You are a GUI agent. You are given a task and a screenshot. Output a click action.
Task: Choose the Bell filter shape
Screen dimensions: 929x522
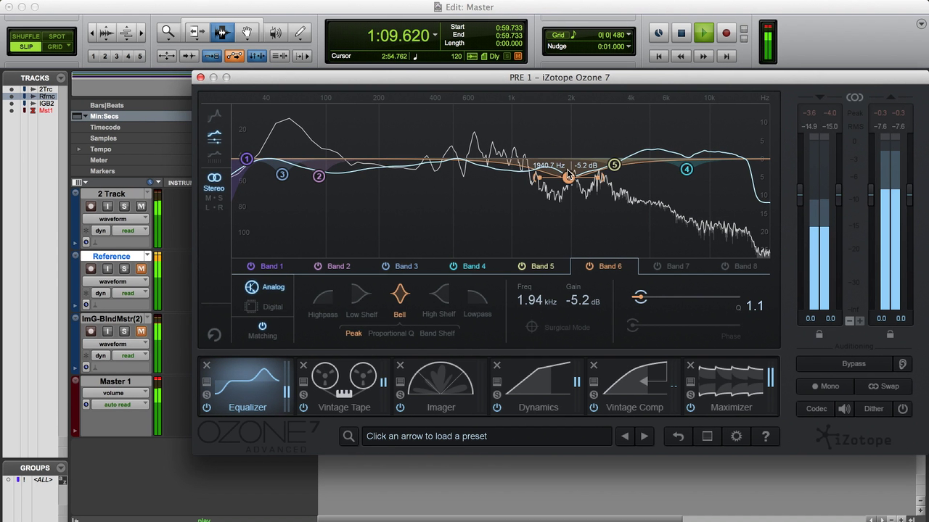pyautogui.click(x=400, y=301)
